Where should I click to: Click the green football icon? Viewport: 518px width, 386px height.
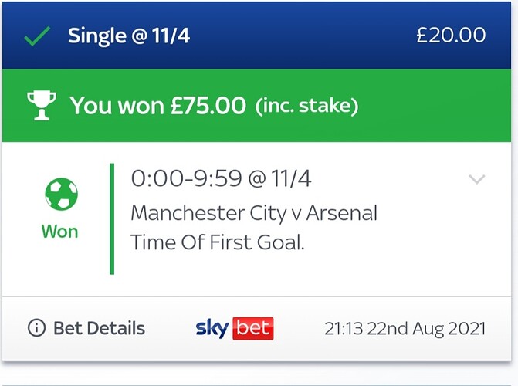pyautogui.click(x=61, y=195)
